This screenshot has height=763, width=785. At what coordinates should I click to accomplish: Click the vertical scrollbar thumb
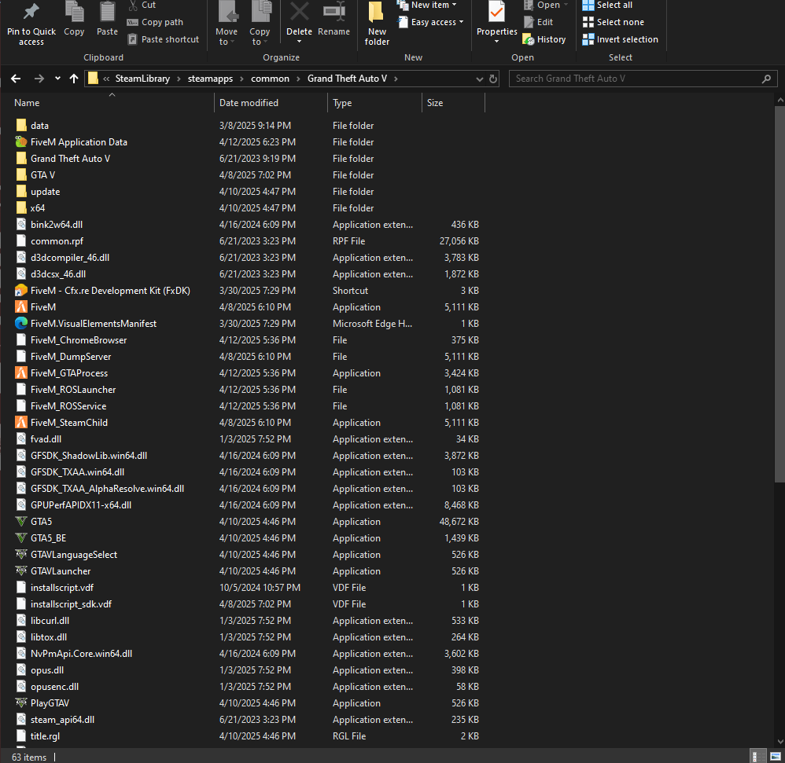tap(780, 294)
